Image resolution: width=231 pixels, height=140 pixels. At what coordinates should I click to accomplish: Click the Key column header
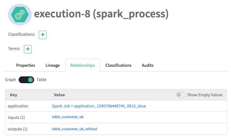click(14, 95)
